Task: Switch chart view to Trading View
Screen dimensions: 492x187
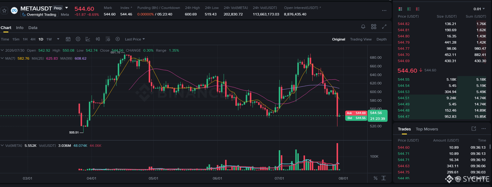Action: coord(361,39)
